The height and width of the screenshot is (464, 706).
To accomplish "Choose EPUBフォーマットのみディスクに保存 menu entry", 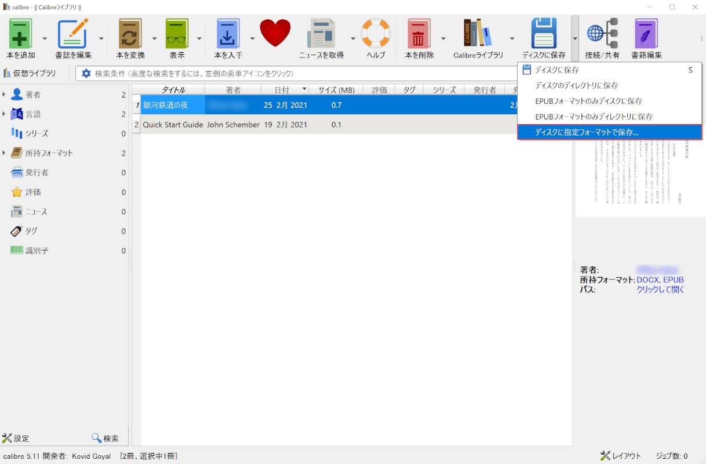I will pyautogui.click(x=588, y=101).
